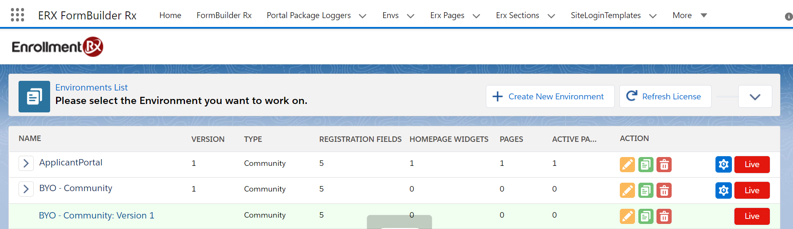Click the Refresh License button
The width and height of the screenshot is (793, 229).
tap(665, 96)
